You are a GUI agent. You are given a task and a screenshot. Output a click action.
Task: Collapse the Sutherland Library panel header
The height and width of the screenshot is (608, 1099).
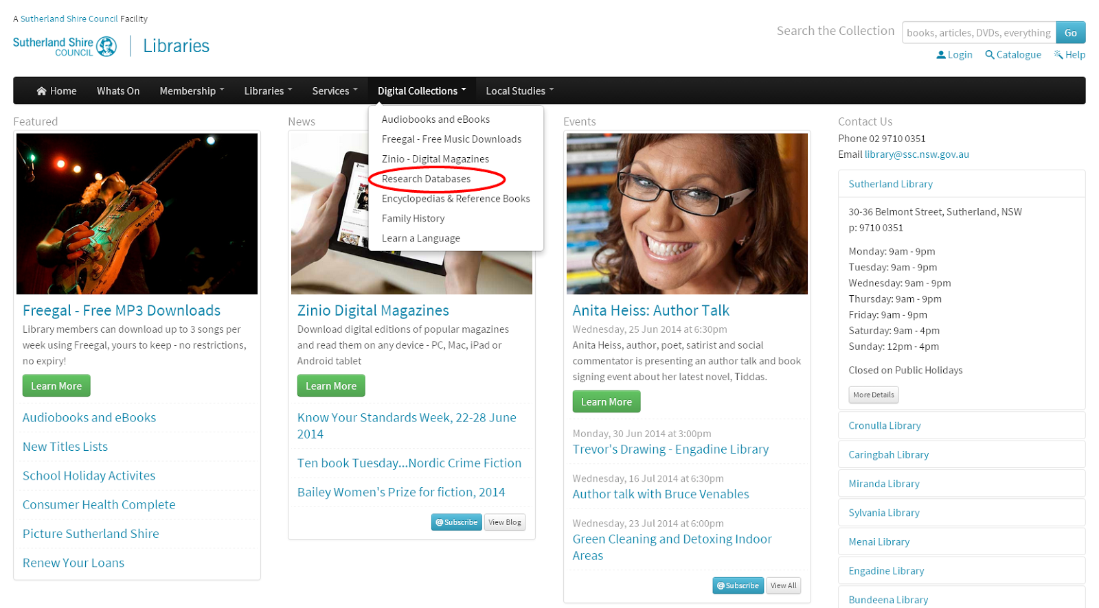tap(962, 184)
